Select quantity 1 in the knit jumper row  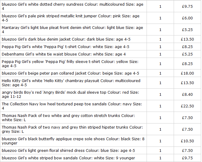click(x=160, y=18)
